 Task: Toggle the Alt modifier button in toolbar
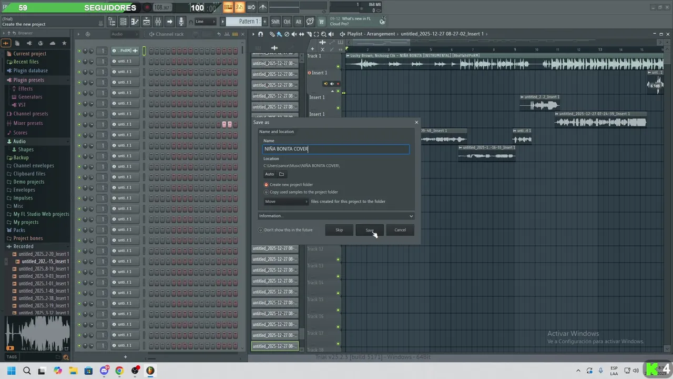tap(299, 22)
